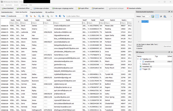Click the cell Hollingsworth in the last row
Image resolution: width=173 pixels, height=111 pixels.
click(37, 110)
